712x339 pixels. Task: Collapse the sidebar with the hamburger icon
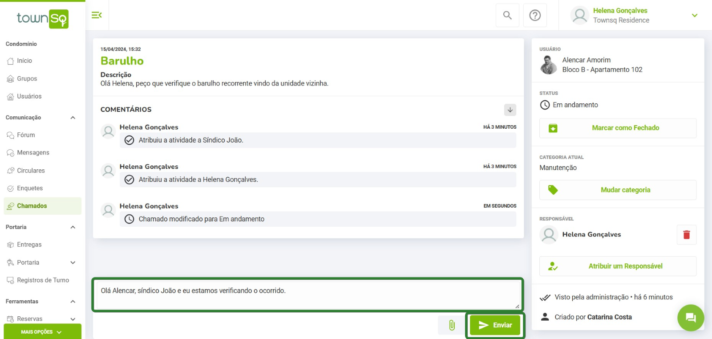[x=97, y=15]
